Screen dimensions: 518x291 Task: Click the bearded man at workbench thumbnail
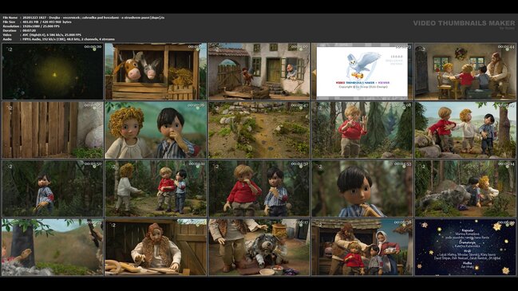tap(156, 247)
